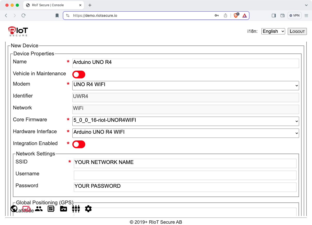Viewport: 312px width, 225px height.
Task: Click the Logout button
Action: tap(297, 31)
